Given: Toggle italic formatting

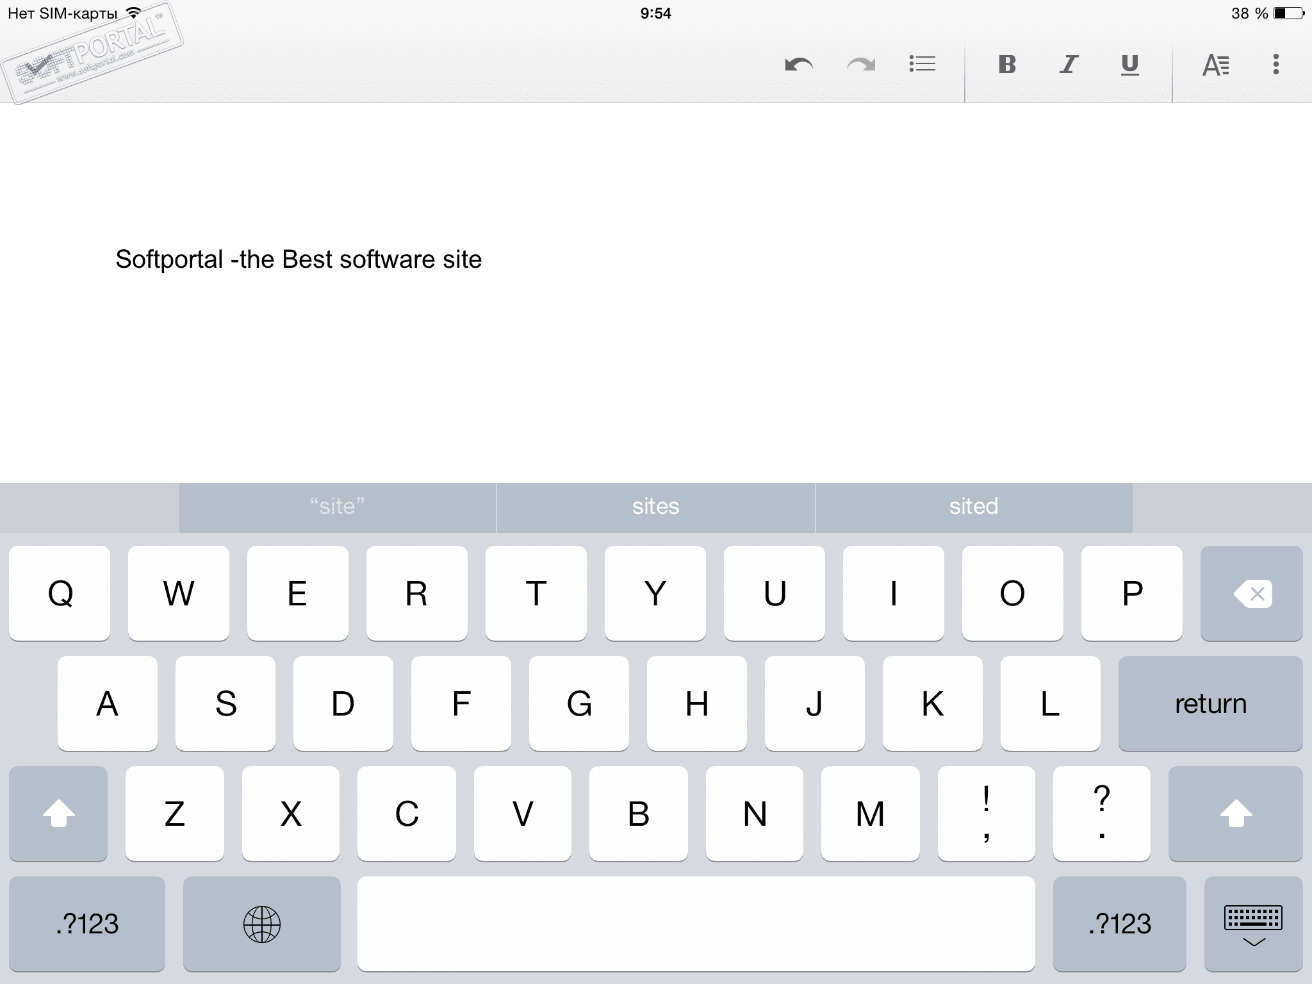Looking at the screenshot, I should pyautogui.click(x=1068, y=64).
